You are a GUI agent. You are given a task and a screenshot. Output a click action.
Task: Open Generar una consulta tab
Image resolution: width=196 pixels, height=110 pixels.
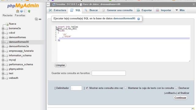(117, 10)
